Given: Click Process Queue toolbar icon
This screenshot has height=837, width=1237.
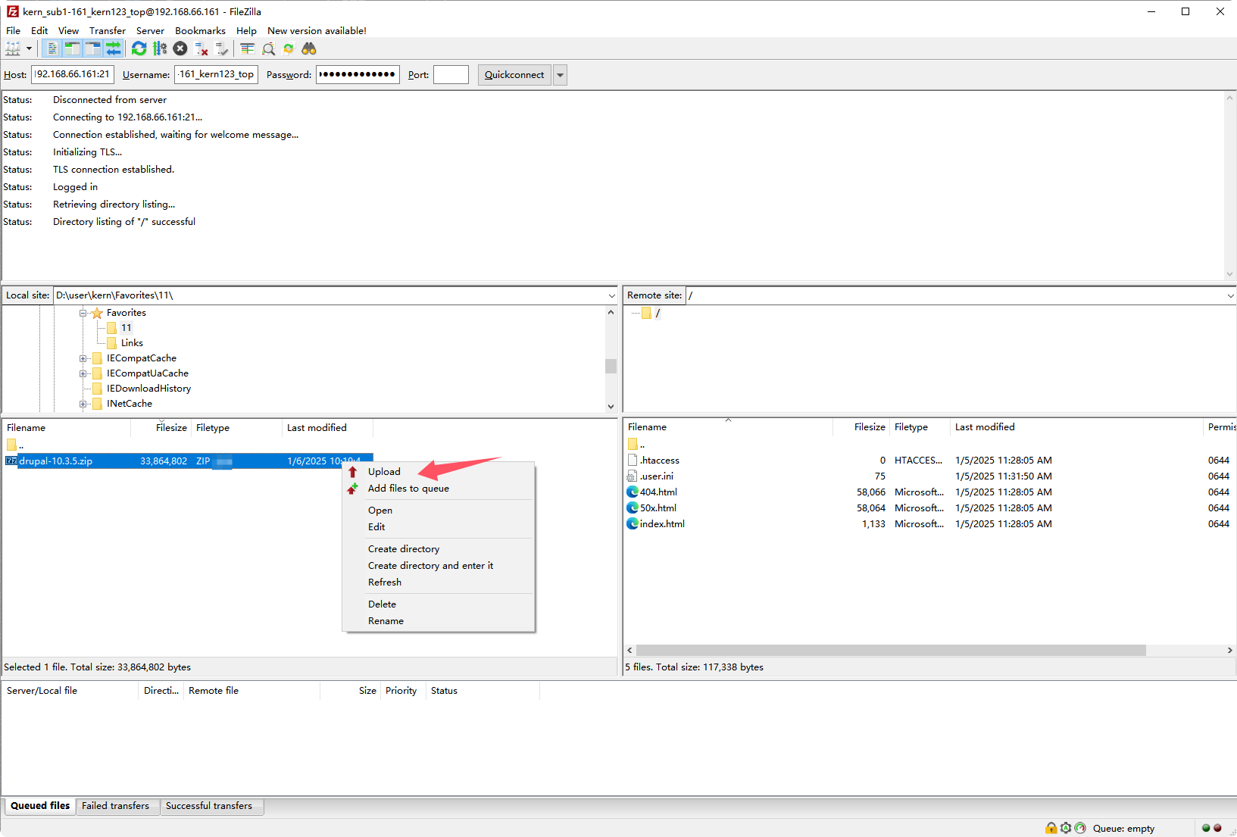Looking at the screenshot, I should (x=159, y=49).
